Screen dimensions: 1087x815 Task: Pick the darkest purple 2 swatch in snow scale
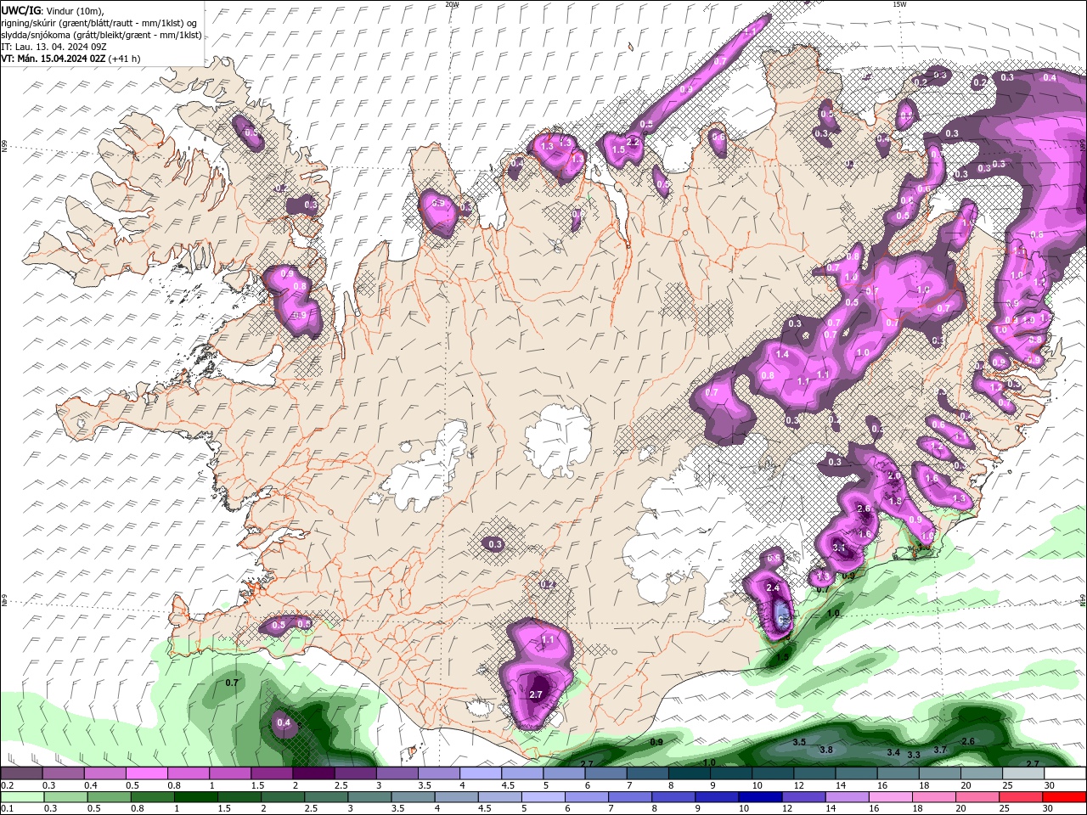313,773
